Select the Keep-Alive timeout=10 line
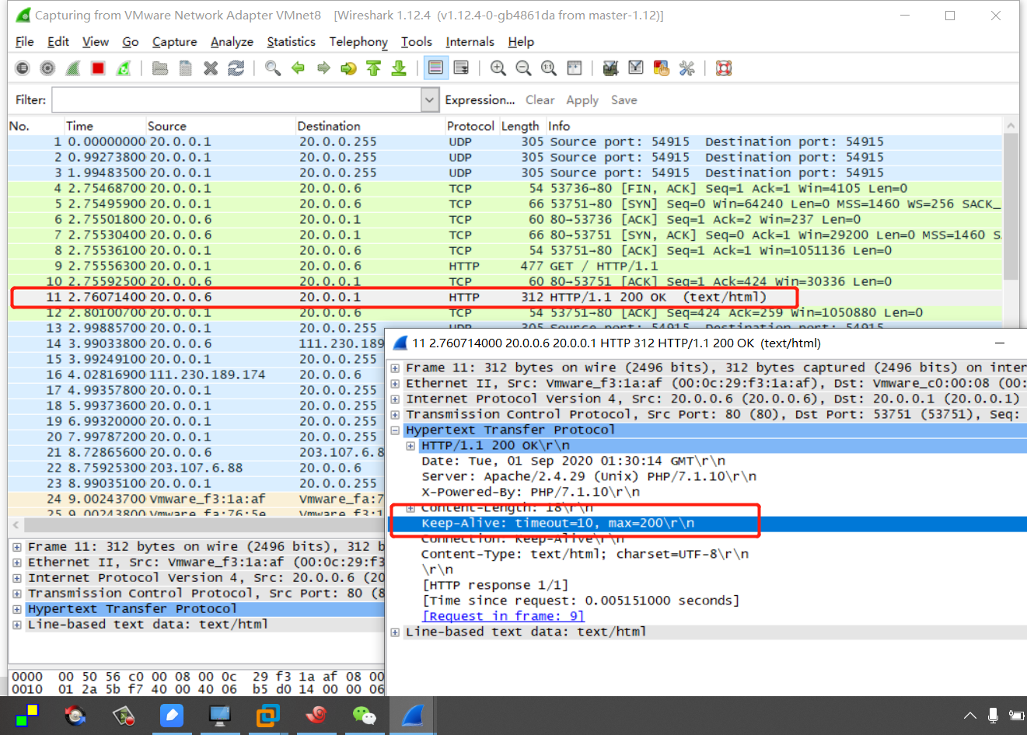Viewport: 1027px width, 735px height. 707,523
